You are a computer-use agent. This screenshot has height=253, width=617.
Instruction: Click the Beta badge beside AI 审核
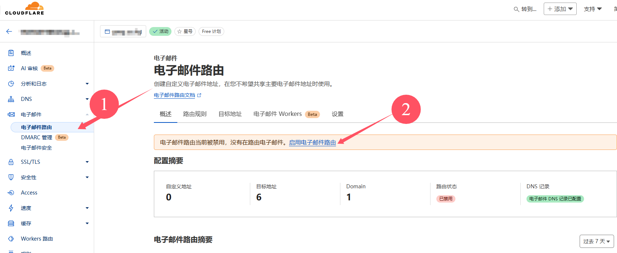(48, 68)
